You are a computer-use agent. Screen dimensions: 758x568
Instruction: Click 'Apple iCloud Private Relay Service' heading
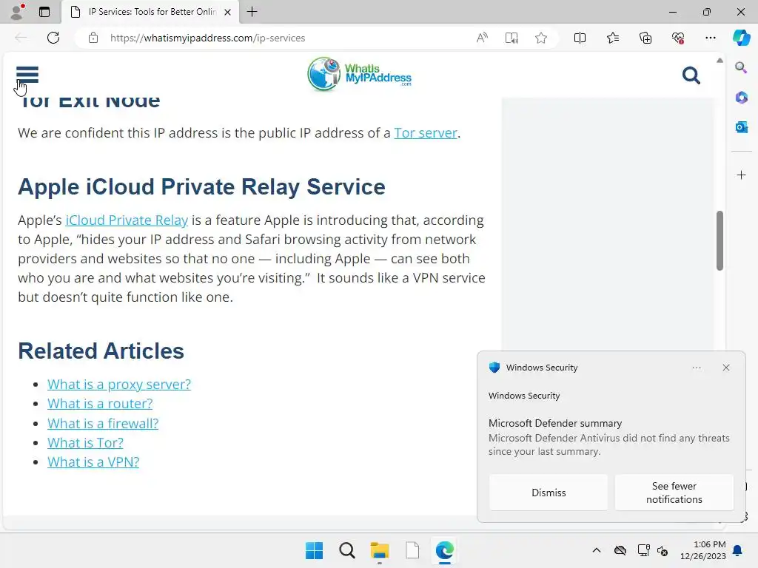pyautogui.click(x=201, y=187)
